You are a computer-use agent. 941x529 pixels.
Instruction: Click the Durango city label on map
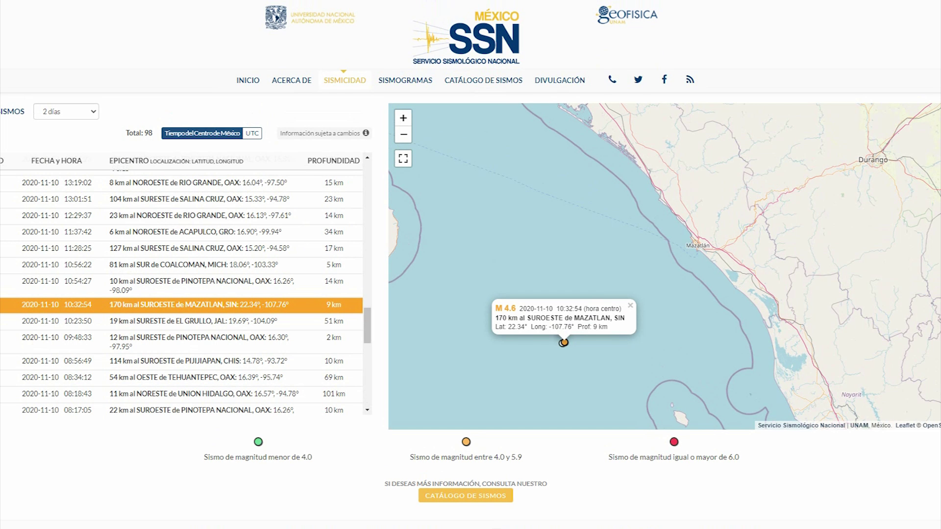pyautogui.click(x=873, y=160)
